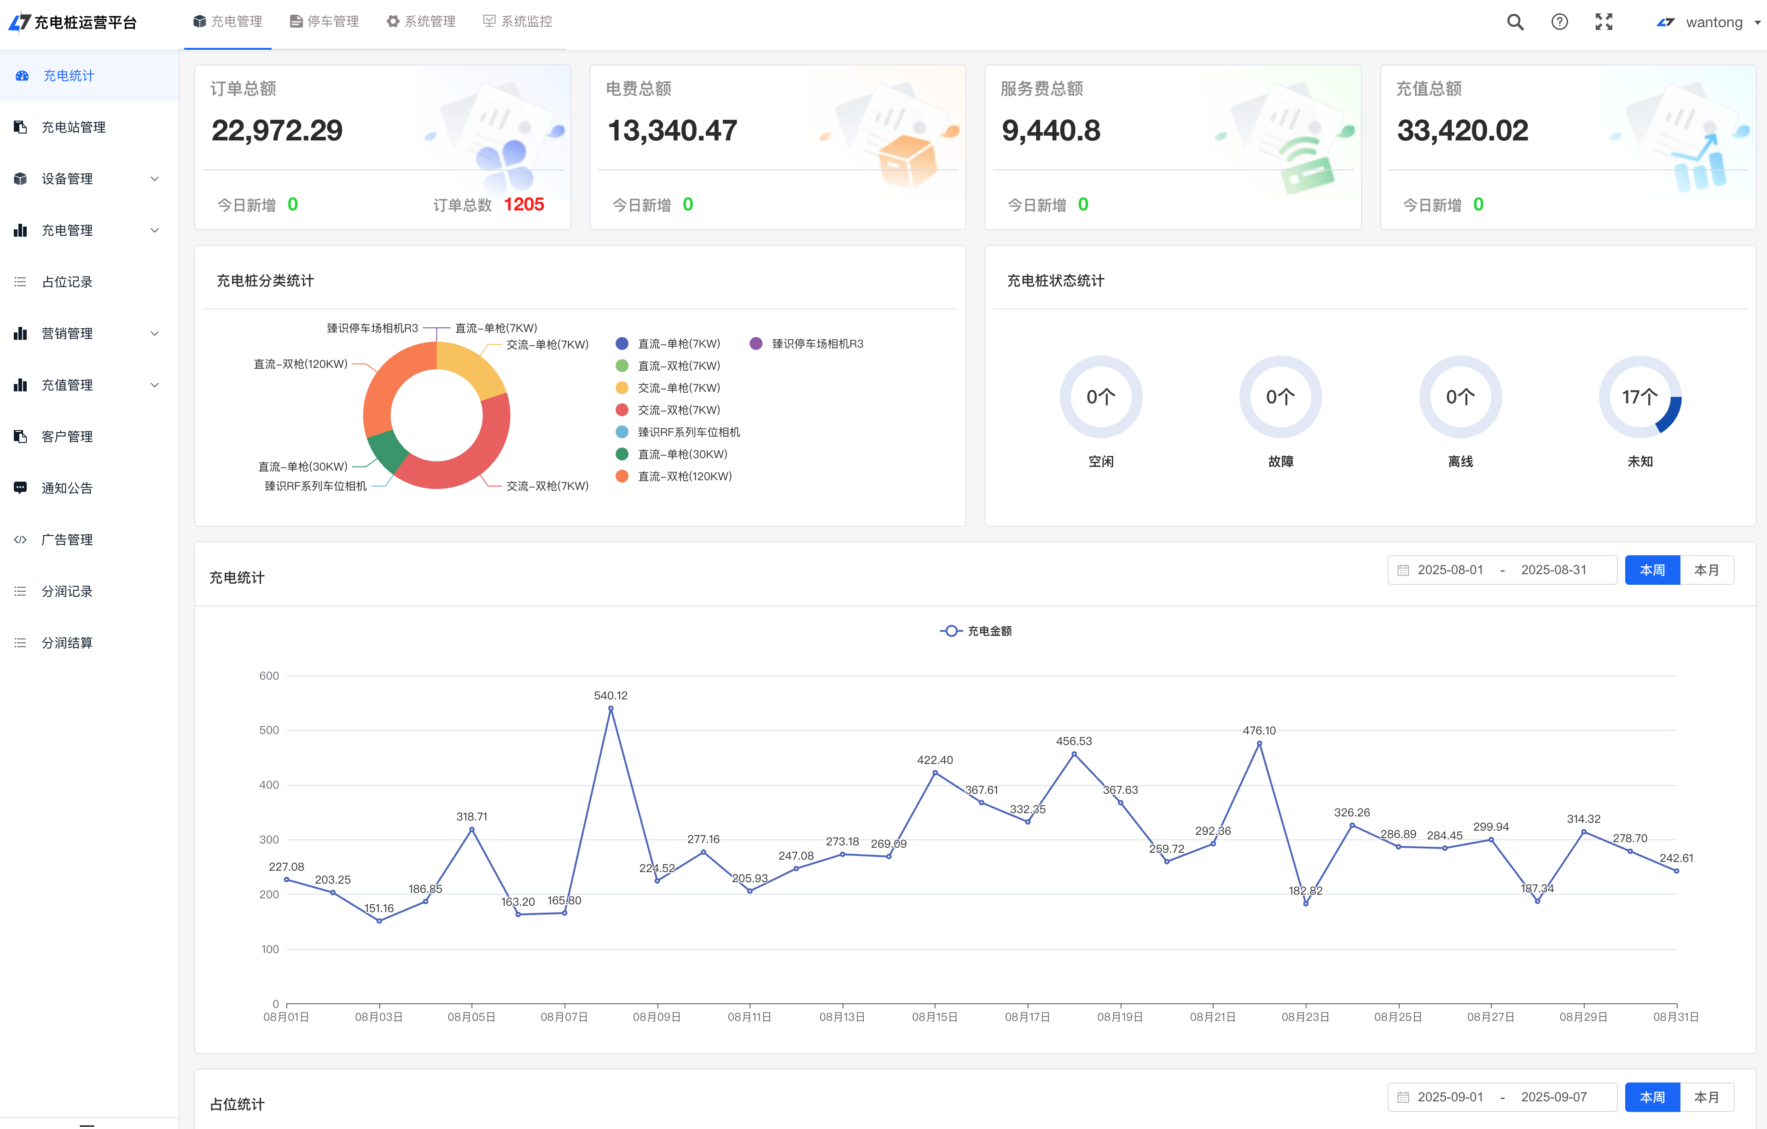Image resolution: width=1767 pixels, height=1129 pixels.
Task: Click the 通知公告 chat bubble icon
Action: (x=21, y=488)
